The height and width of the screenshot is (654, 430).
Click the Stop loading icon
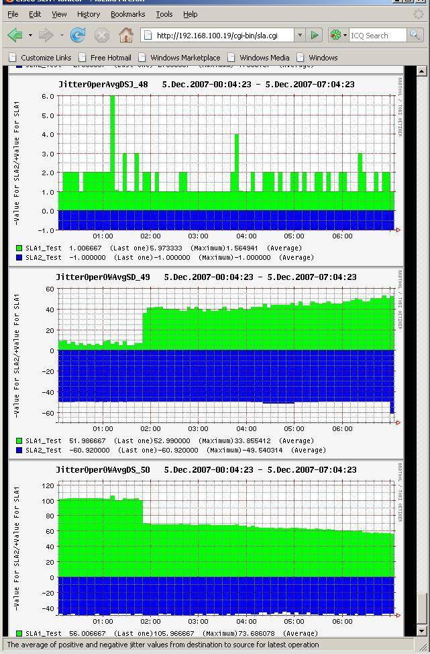(101, 35)
